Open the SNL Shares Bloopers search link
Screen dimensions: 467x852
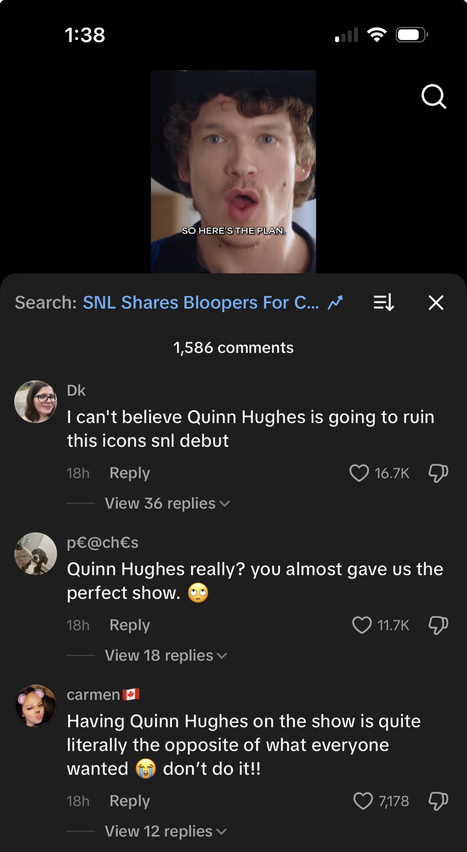point(201,302)
